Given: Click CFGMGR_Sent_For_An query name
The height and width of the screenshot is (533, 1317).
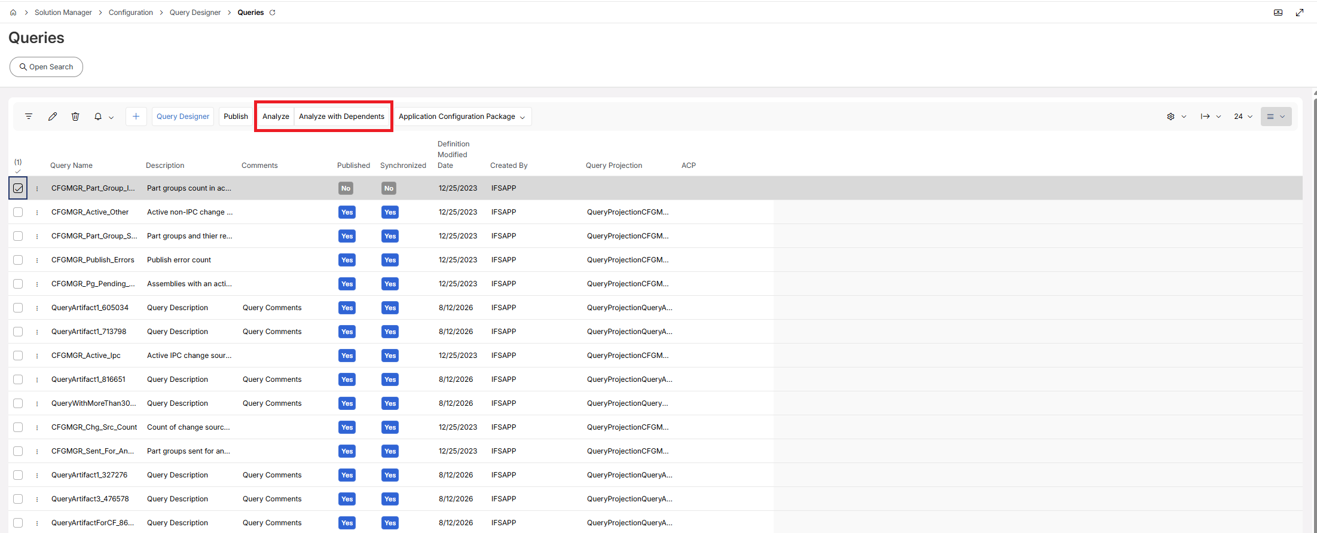Looking at the screenshot, I should [93, 451].
